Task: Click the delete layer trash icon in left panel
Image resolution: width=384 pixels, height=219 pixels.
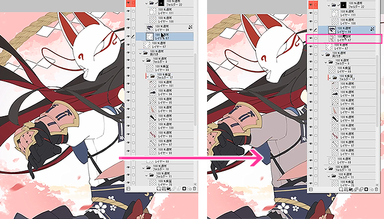Action: (194, 189)
